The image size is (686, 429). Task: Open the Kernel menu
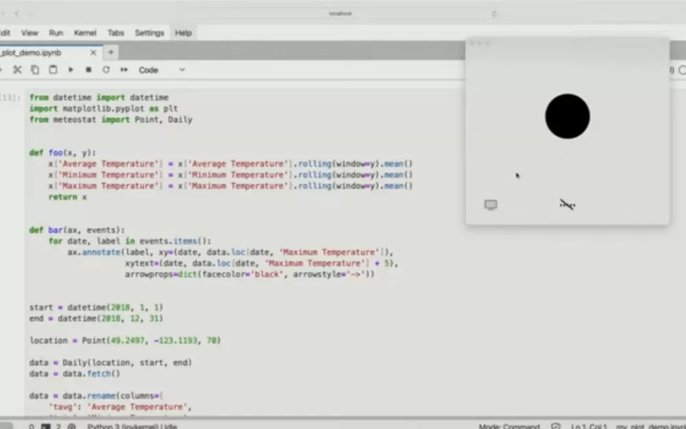(x=86, y=33)
